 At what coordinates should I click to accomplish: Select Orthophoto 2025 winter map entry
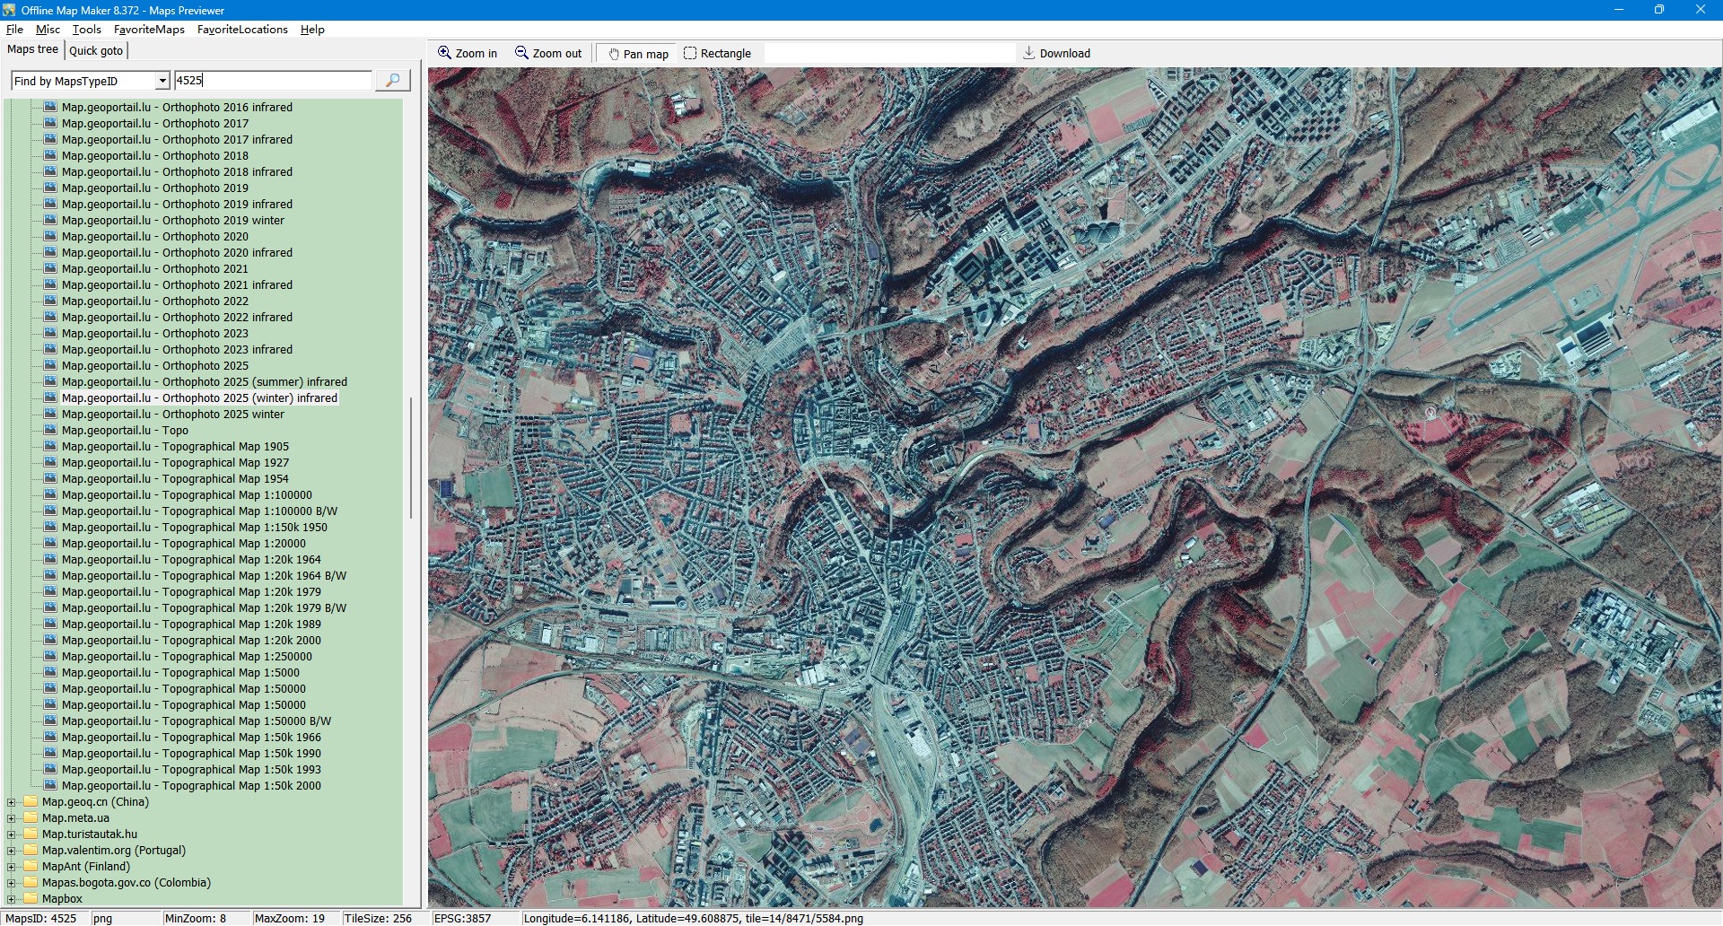pyautogui.click(x=223, y=415)
